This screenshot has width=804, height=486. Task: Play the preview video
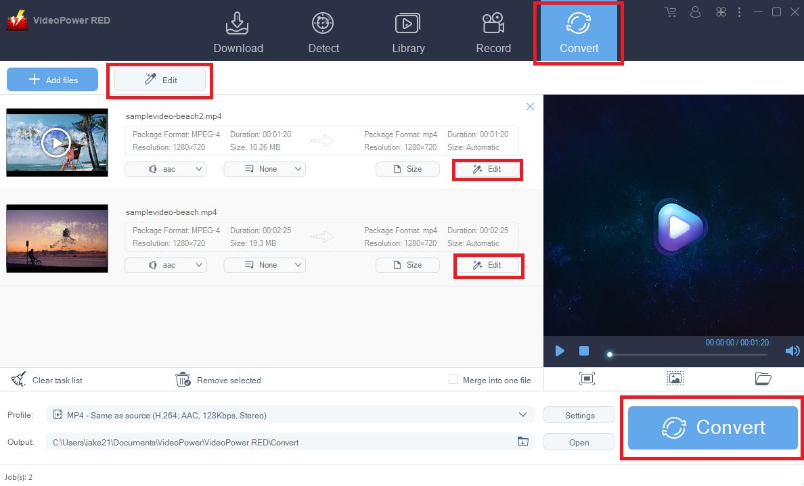[x=560, y=351]
